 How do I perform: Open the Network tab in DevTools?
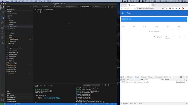150,77
